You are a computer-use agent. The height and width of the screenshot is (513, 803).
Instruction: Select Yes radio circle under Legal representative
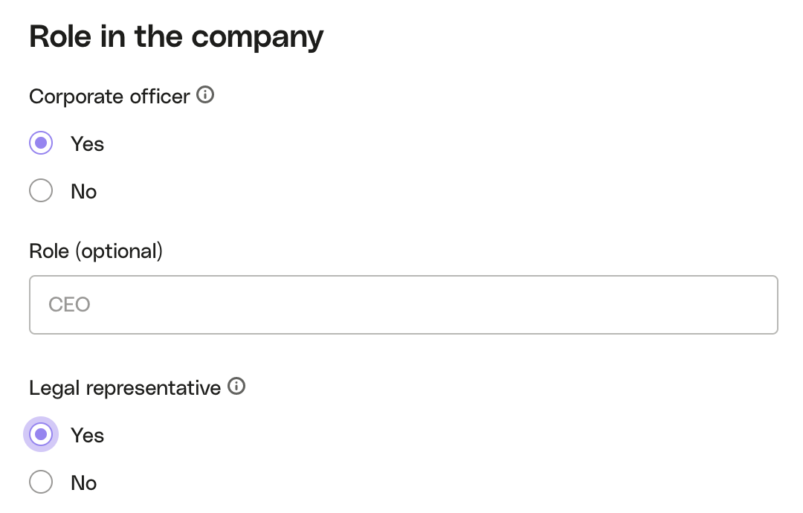click(41, 434)
